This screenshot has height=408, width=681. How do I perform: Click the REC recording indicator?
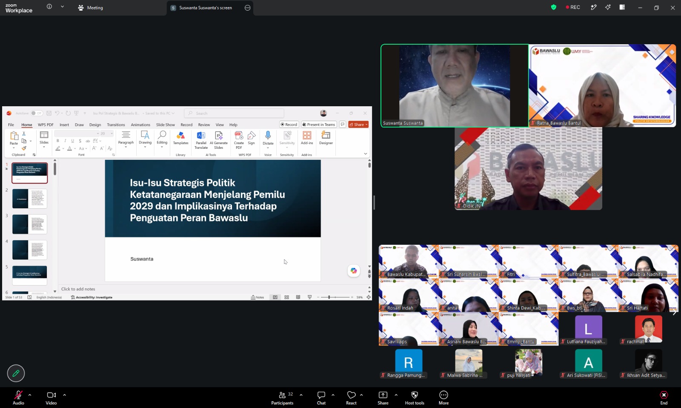573,7
